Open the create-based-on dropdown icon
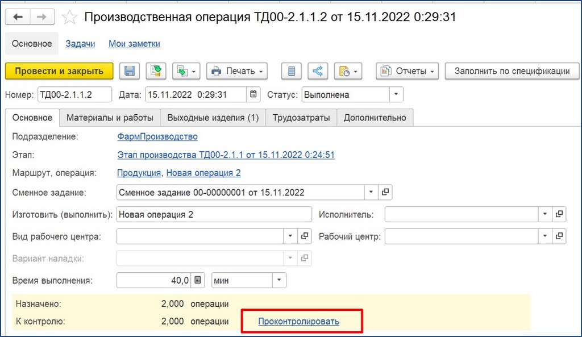 coord(186,71)
